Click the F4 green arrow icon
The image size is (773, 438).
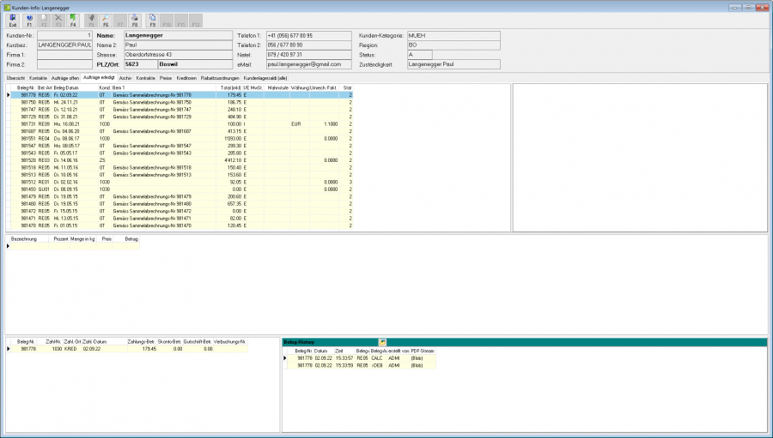[73, 21]
